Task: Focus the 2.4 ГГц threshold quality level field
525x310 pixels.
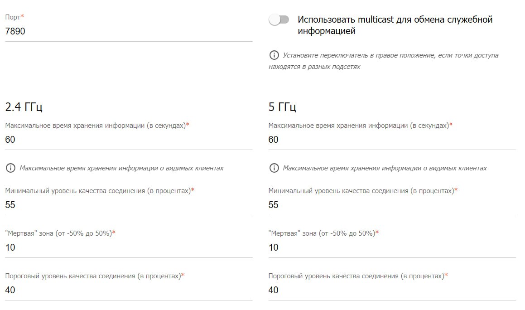Action: click(129, 290)
